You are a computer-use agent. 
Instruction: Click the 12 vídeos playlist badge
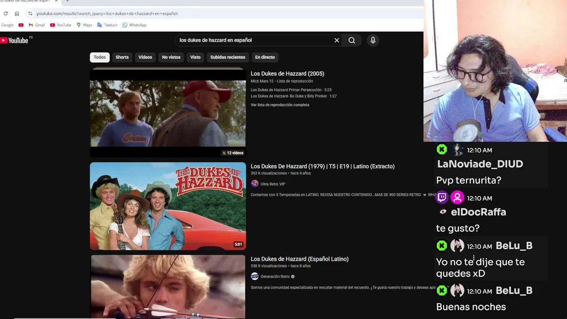233,153
